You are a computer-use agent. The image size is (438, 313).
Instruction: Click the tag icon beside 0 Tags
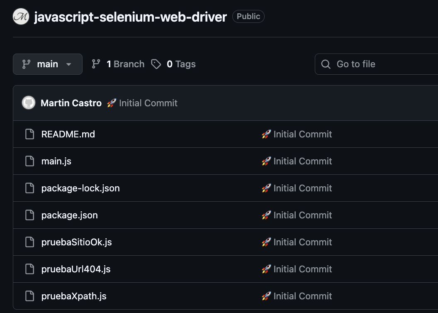[x=156, y=64]
